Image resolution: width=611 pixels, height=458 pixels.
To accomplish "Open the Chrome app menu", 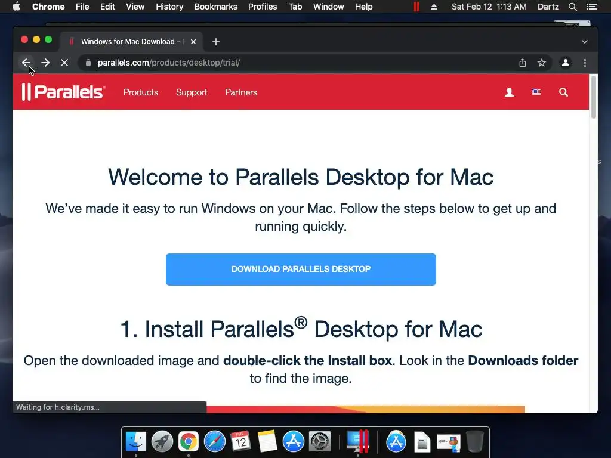I will [48, 7].
